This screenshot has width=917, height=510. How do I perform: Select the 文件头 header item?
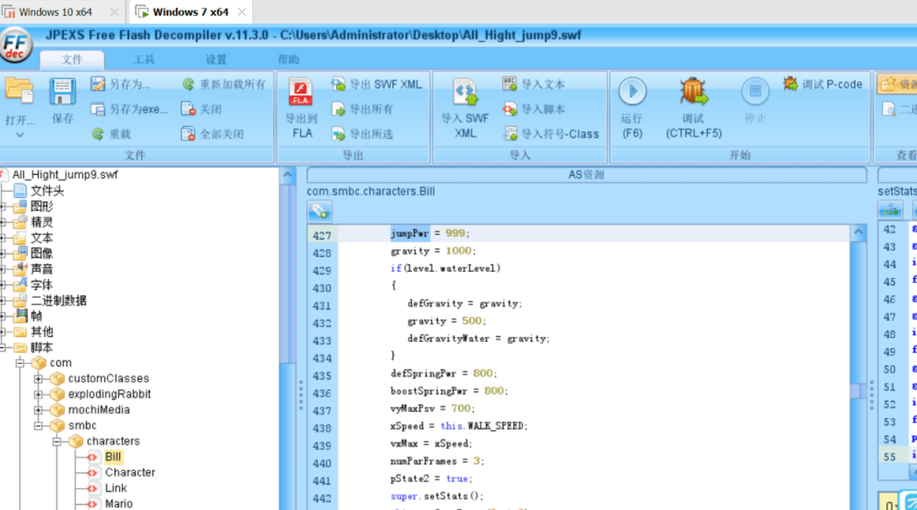pos(46,191)
